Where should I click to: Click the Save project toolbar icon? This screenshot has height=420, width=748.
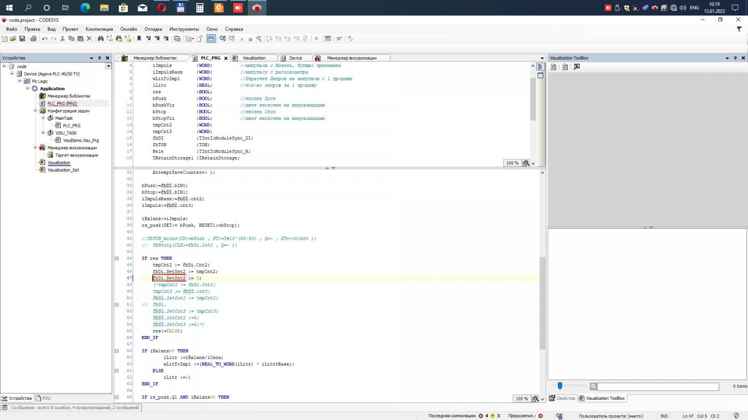(x=22, y=38)
